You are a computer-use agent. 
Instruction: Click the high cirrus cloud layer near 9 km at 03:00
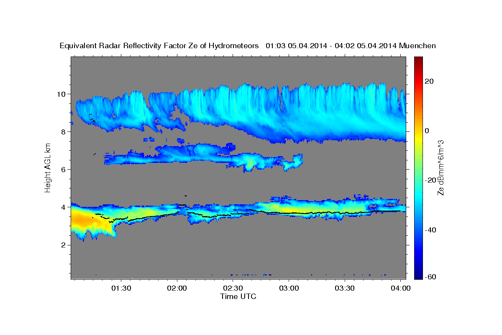point(289,113)
